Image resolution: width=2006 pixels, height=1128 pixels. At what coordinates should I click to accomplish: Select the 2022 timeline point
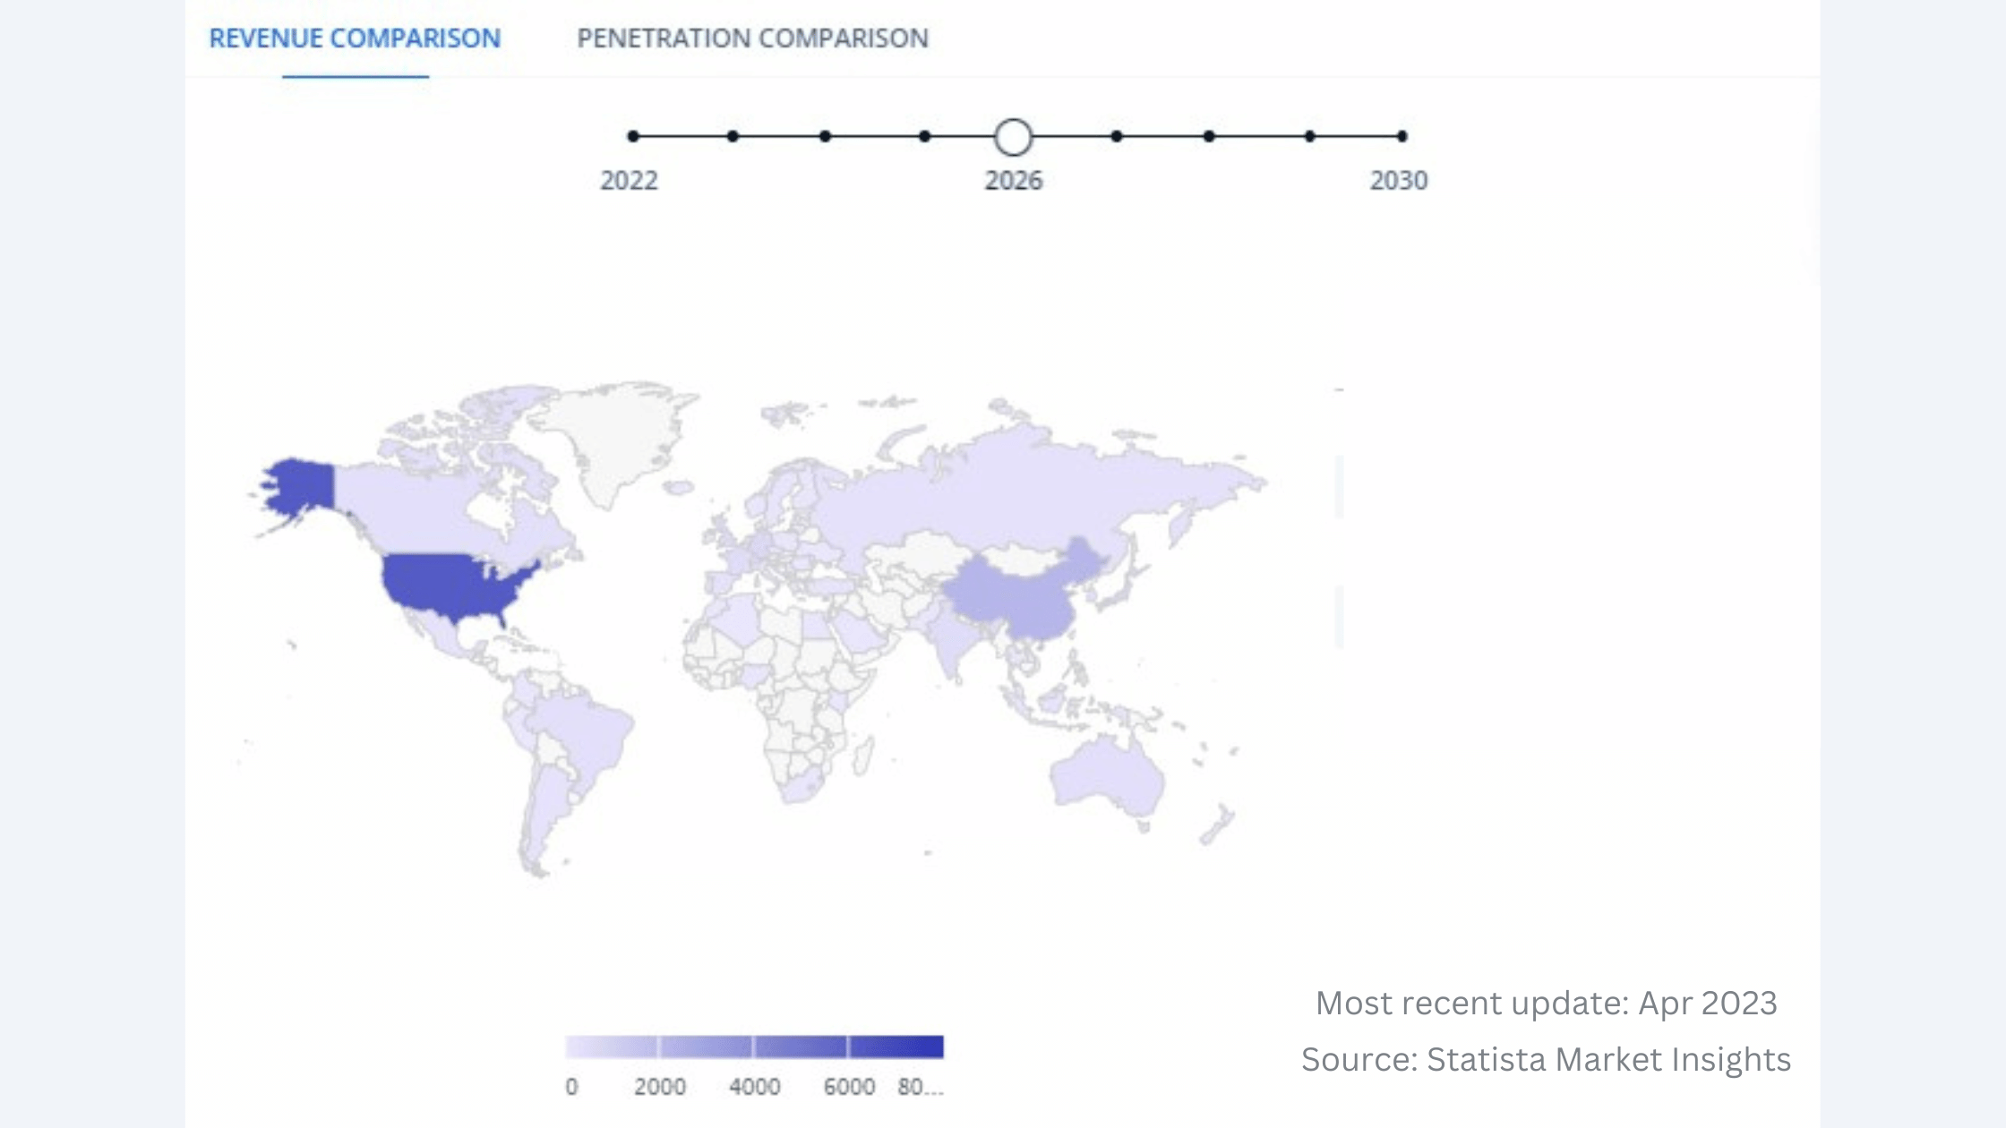633,136
